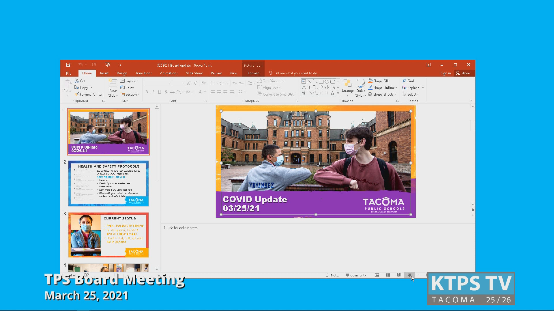
Task: Click the Redo icon in the quick access toolbar
Action: pyautogui.click(x=94, y=65)
